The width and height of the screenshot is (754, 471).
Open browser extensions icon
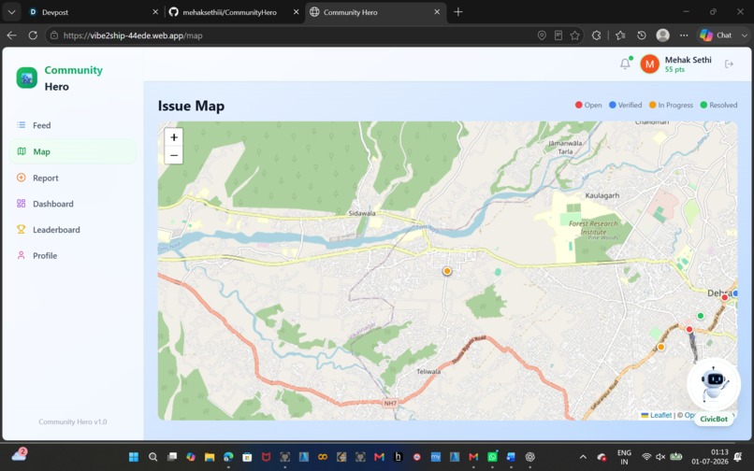(x=596, y=36)
